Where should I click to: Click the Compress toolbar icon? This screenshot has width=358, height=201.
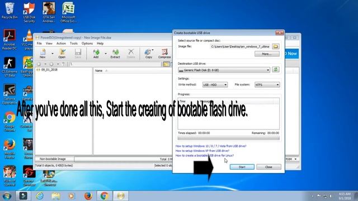[164, 54]
